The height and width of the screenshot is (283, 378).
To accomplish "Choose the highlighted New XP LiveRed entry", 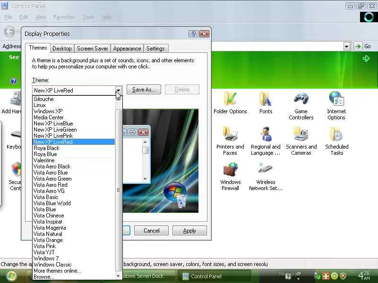I will click(74, 142).
